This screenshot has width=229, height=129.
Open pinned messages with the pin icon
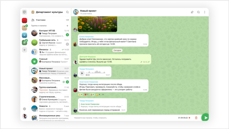(x=192, y=12)
